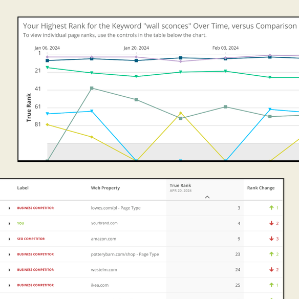Screen dimensions: 299x299
Task: Sort by the Web Property column header
Action: click(105, 188)
